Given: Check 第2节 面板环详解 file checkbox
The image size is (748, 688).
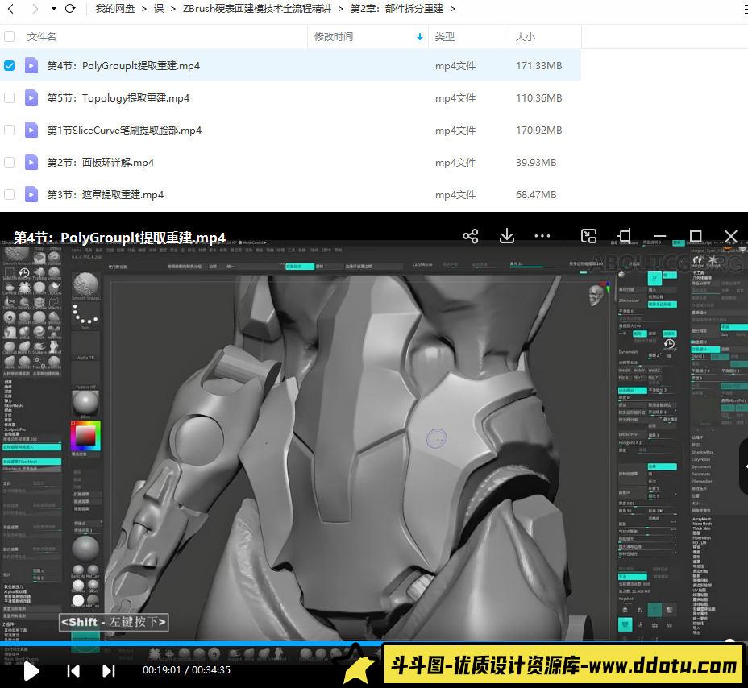Looking at the screenshot, I should coord(9,162).
